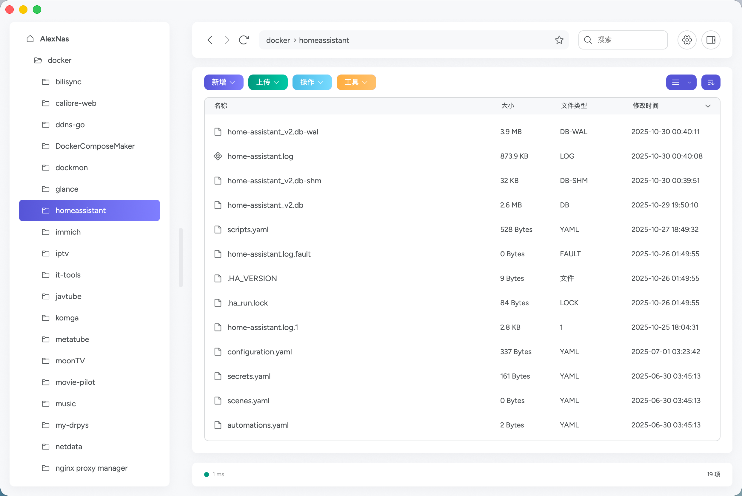
Task: Click the AlexNas home icon
Action: 30,38
